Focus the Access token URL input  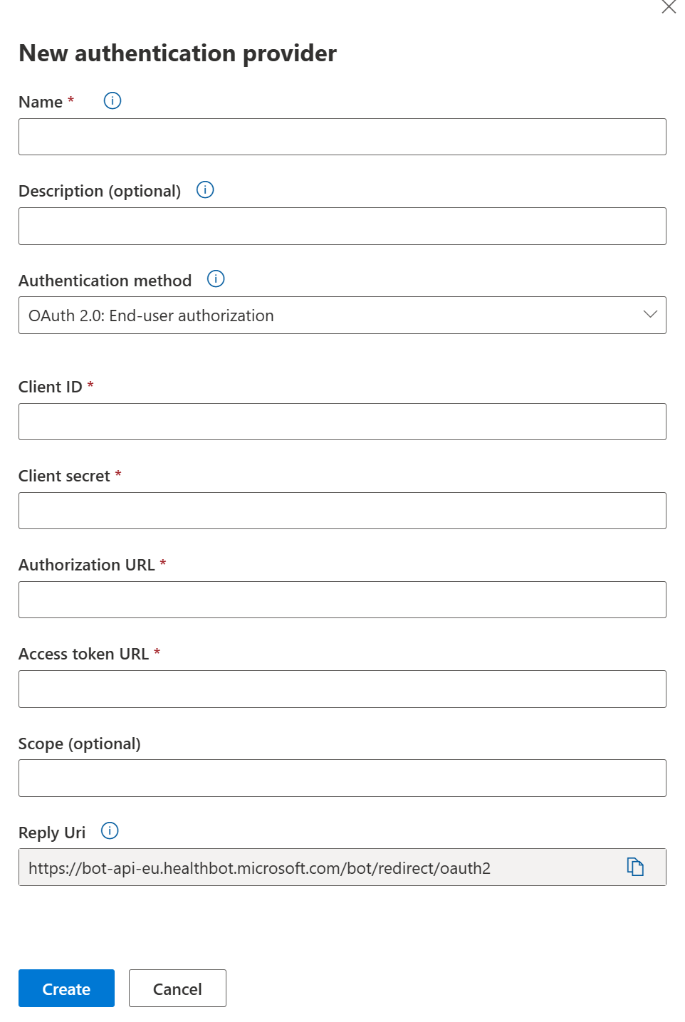(342, 689)
